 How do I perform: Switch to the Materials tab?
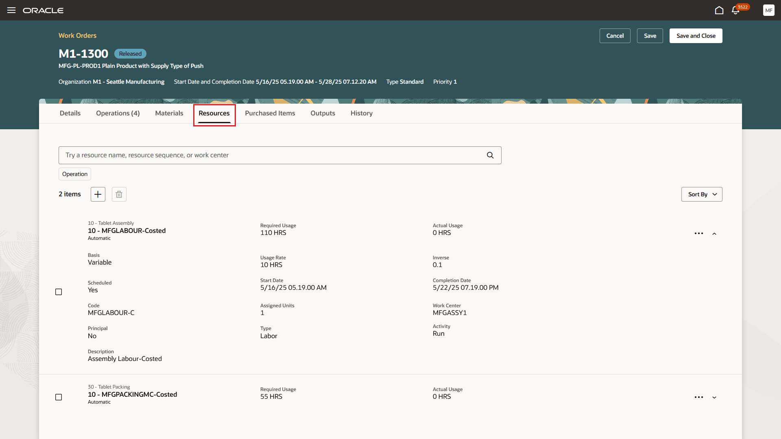coord(169,113)
